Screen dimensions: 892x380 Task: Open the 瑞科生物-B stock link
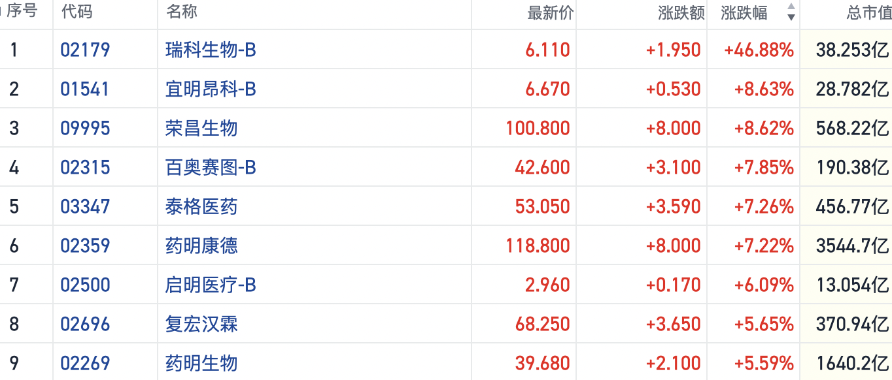click(x=211, y=50)
